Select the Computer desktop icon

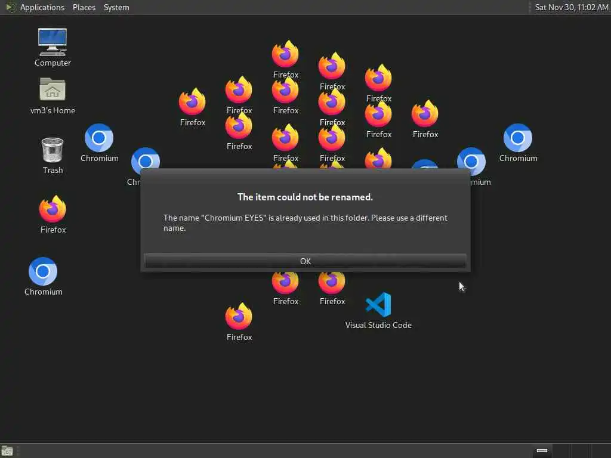click(53, 42)
